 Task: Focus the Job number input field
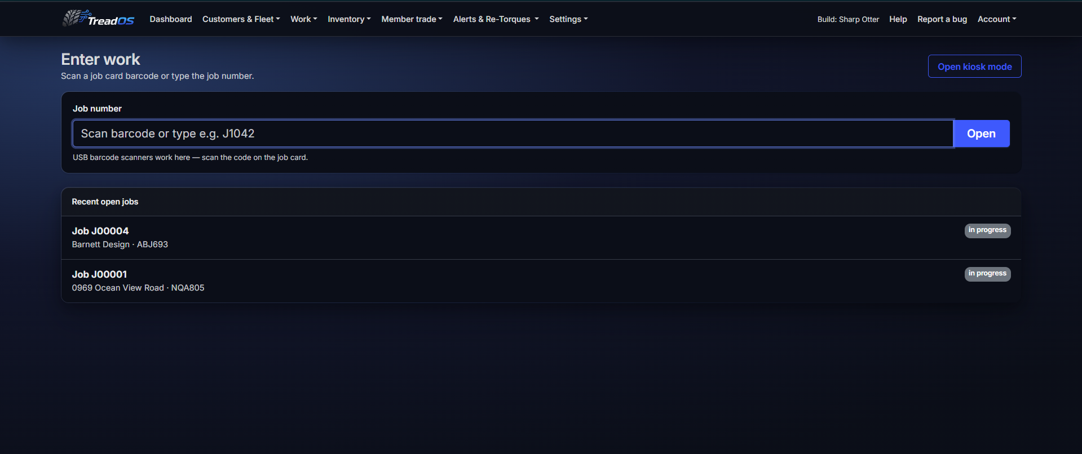(x=513, y=133)
